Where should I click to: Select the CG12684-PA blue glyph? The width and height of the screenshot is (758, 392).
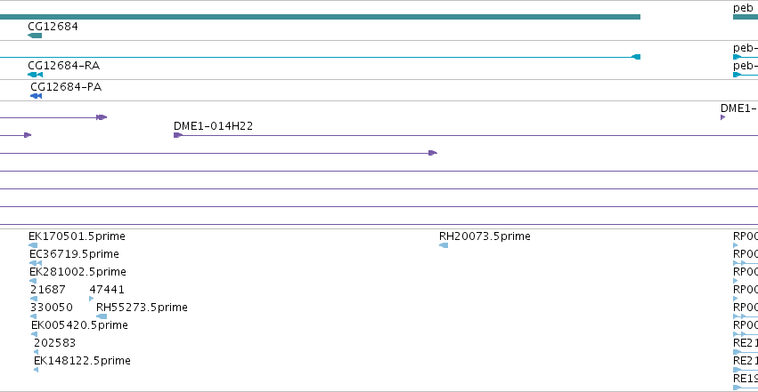coord(36,96)
